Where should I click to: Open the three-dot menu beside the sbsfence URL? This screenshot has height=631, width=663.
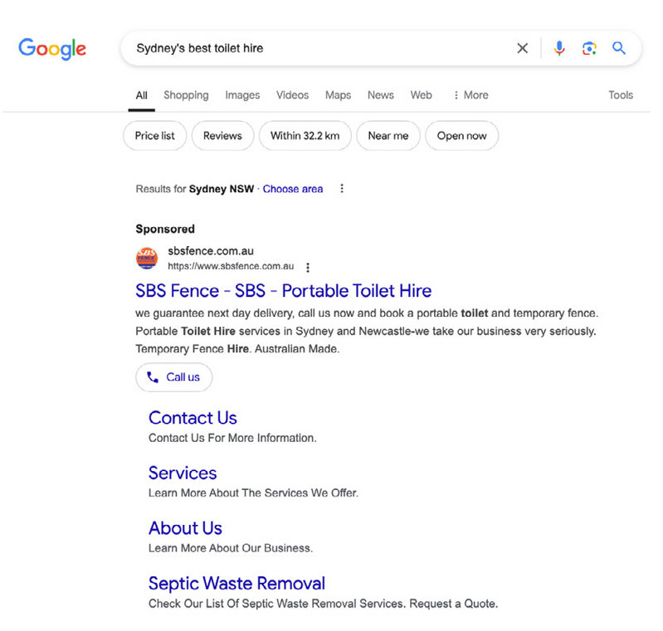point(308,267)
